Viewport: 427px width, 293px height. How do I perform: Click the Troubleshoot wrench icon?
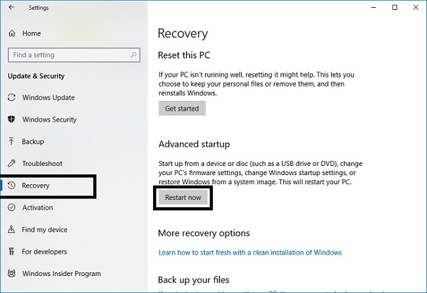pos(11,163)
